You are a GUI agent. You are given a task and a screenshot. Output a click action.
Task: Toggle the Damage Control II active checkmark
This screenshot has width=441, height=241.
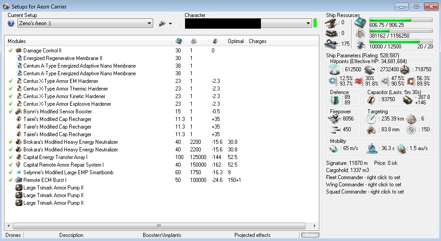pyautogui.click(x=10, y=51)
